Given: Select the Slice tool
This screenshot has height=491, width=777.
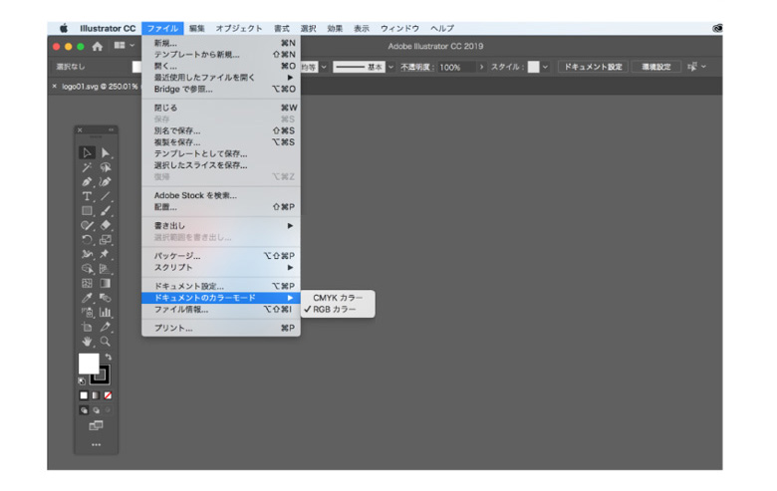Looking at the screenshot, I should (x=105, y=327).
